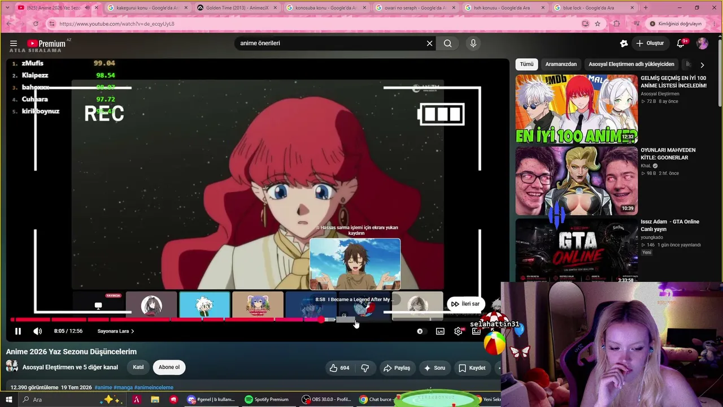
Task: Open the account avatar menu
Action: (702, 44)
